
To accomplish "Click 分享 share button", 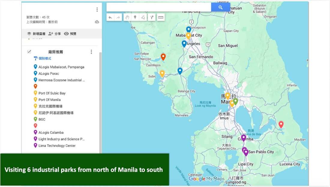I will [x=55, y=34].
